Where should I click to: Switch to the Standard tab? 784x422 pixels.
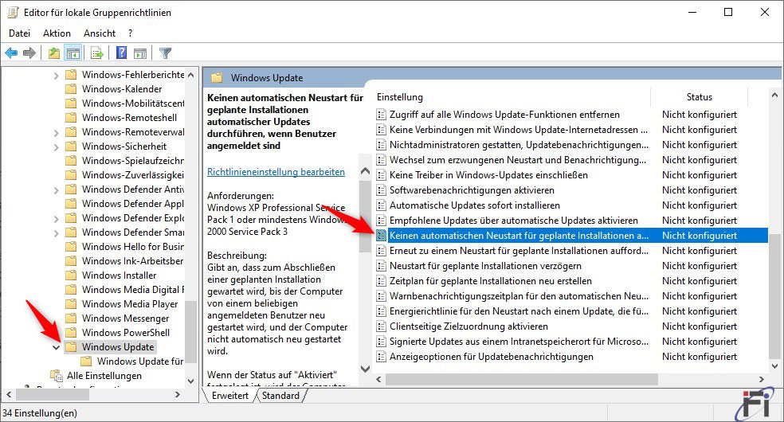coord(280,396)
